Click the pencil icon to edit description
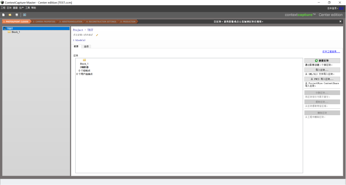This screenshot has height=185, width=346. tap(97, 35)
